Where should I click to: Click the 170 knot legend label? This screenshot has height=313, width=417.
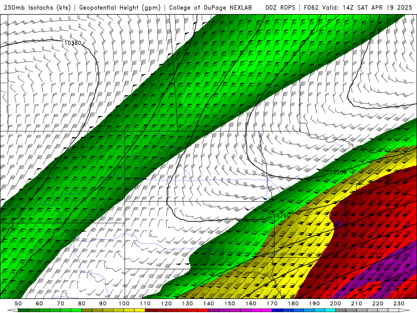[272, 304]
